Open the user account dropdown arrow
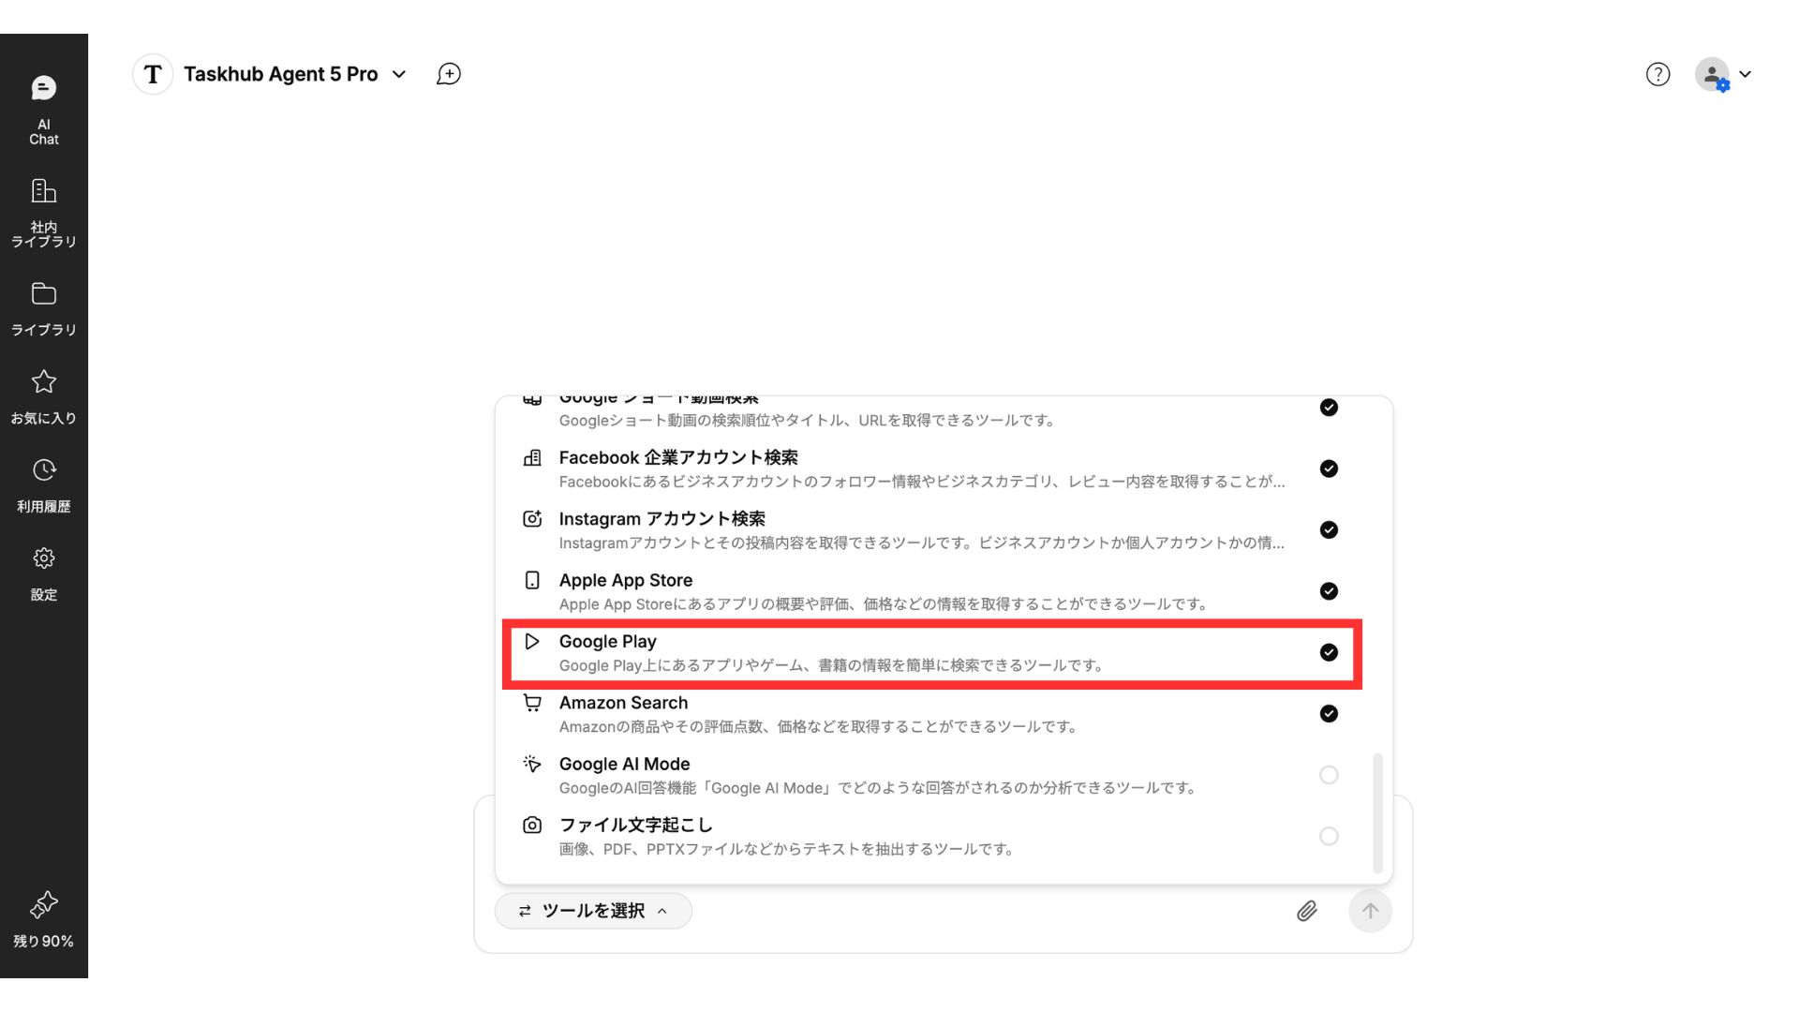Screen dimensions: 1799x1012 tap(1745, 74)
